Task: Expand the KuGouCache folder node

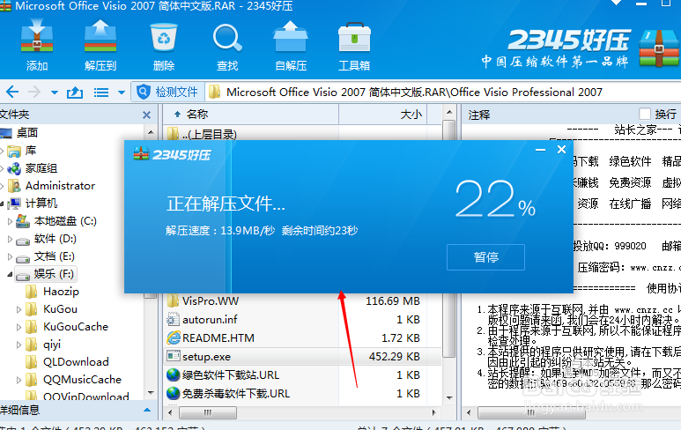Action: (19, 327)
